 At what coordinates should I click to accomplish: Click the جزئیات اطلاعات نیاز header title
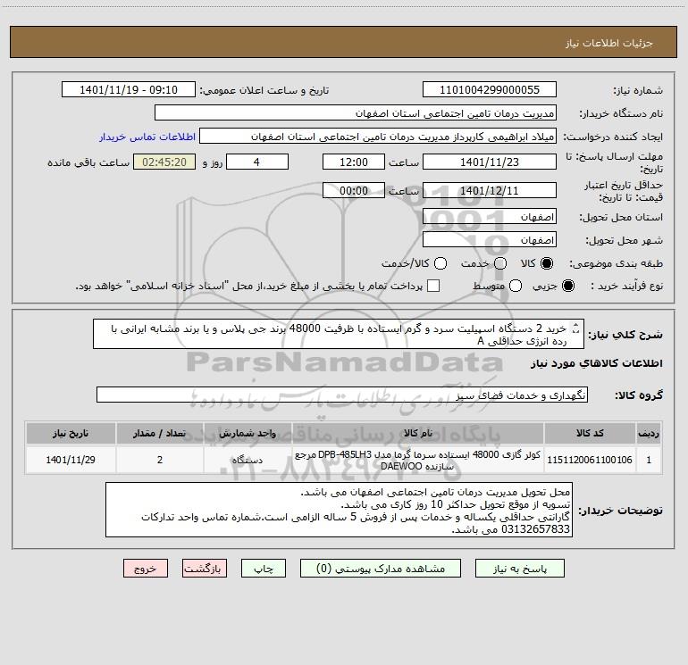(x=609, y=43)
